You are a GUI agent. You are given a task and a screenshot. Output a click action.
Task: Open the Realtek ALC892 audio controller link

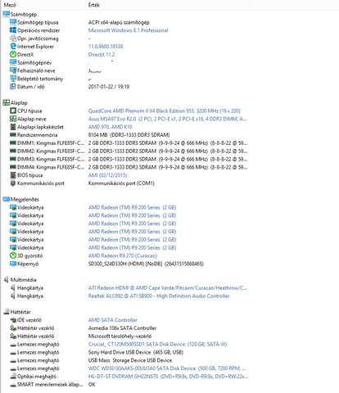coord(159,296)
